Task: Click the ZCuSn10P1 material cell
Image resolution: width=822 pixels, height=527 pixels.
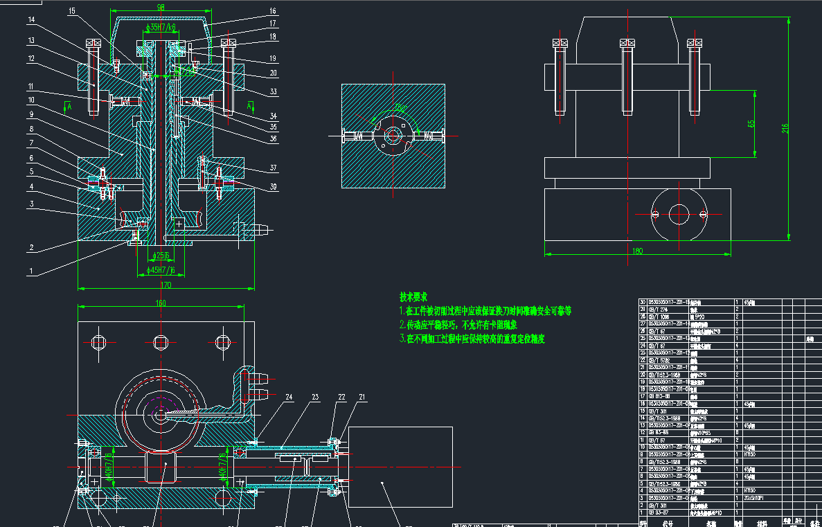Action: [754, 498]
